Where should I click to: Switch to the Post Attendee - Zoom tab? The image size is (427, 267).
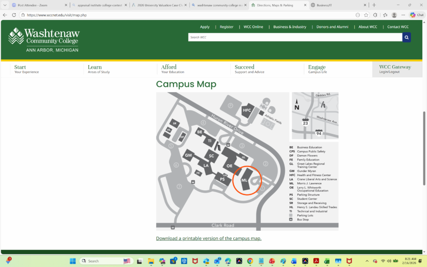[37, 5]
